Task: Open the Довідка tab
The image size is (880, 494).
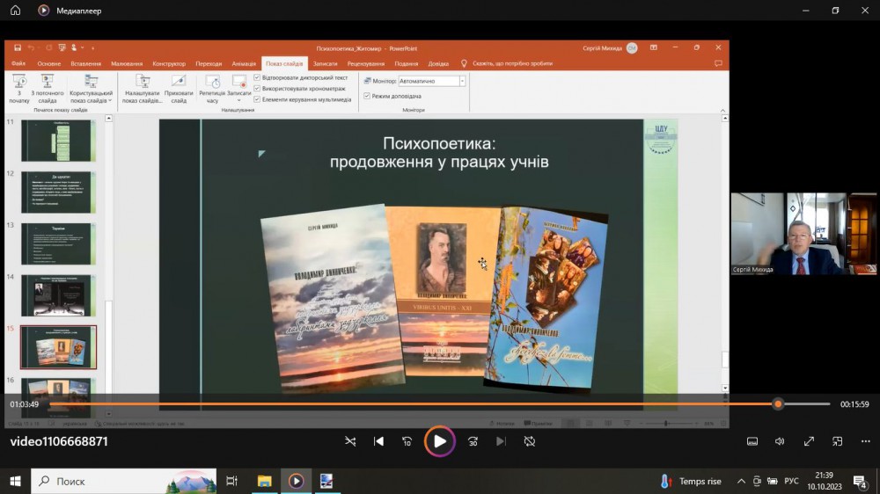Action: pyautogui.click(x=438, y=63)
